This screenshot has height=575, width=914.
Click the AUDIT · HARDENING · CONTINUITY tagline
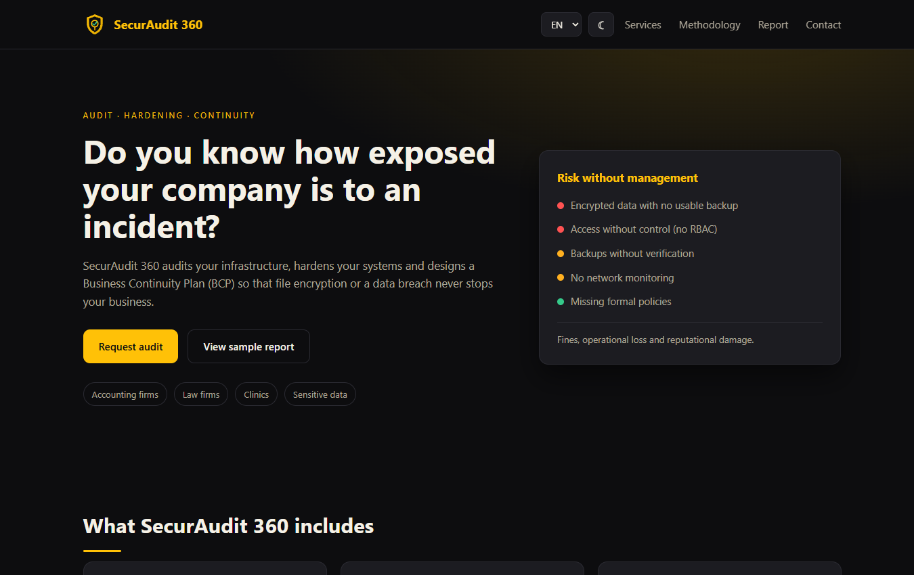click(x=169, y=116)
